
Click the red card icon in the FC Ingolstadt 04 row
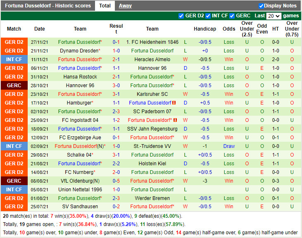pos(175,120)
